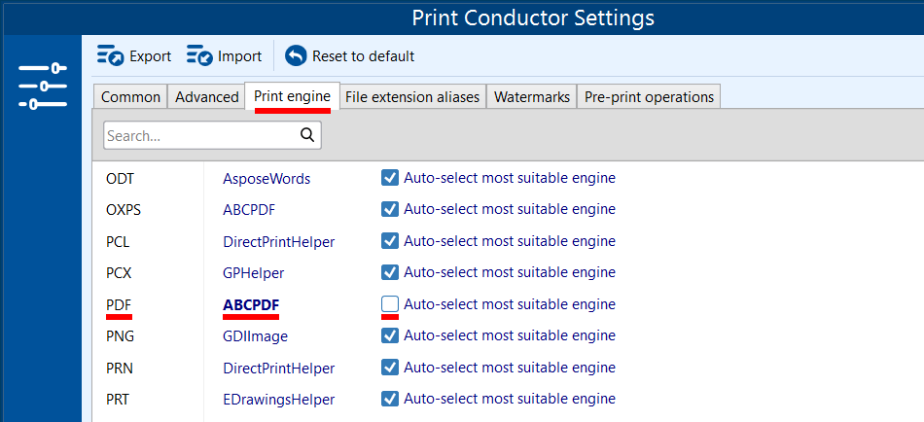Uncheck auto-select engine for PCL

point(390,241)
